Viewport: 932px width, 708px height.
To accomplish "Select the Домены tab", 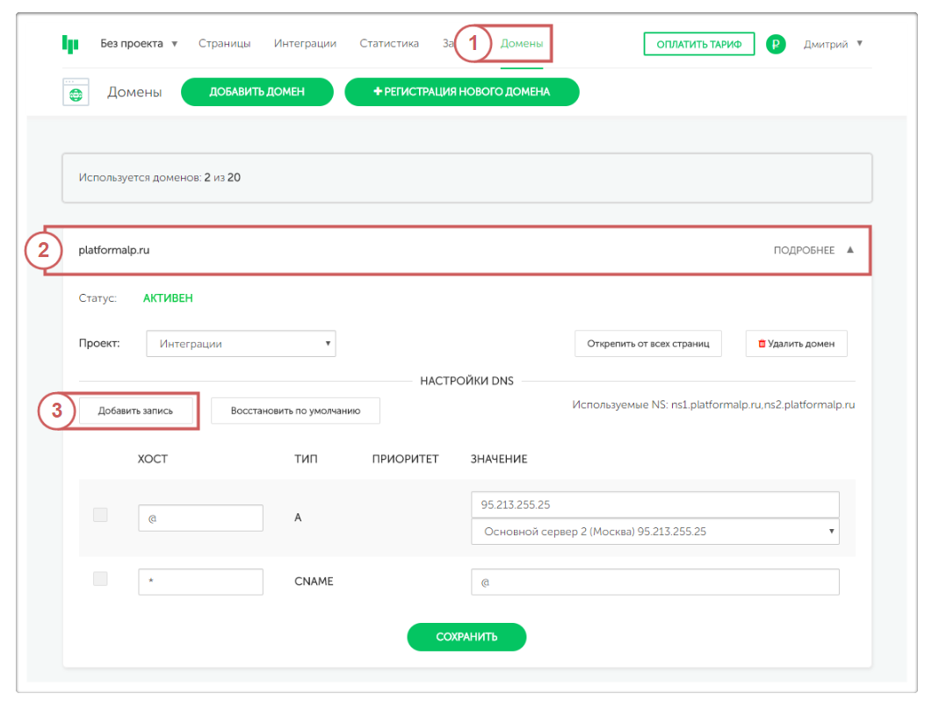I will coord(522,44).
